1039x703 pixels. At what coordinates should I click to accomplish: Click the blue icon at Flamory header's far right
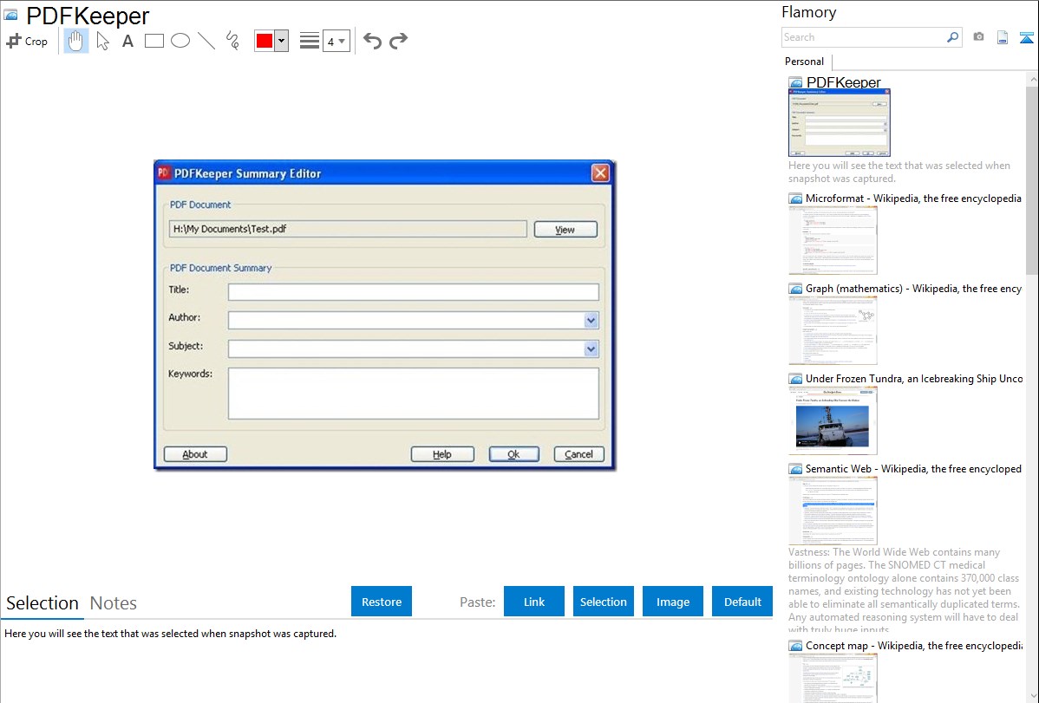pyautogui.click(x=1026, y=37)
